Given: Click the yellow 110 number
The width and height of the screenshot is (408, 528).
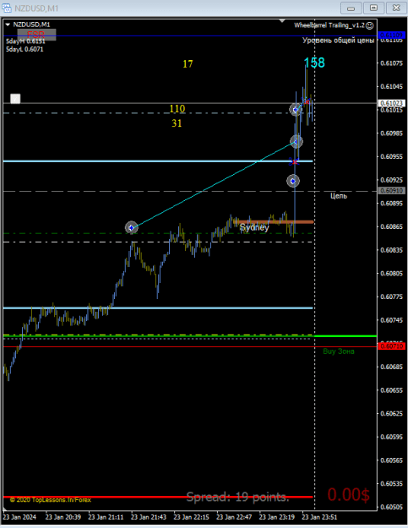Looking at the screenshot, I should click(x=177, y=109).
